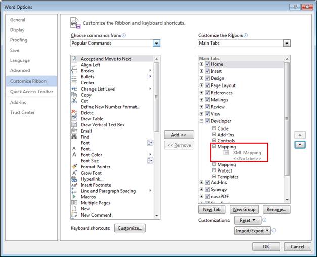Click the Line and Paragraph Spacing icon
Viewport: 317px width, 257px height.
point(74,191)
